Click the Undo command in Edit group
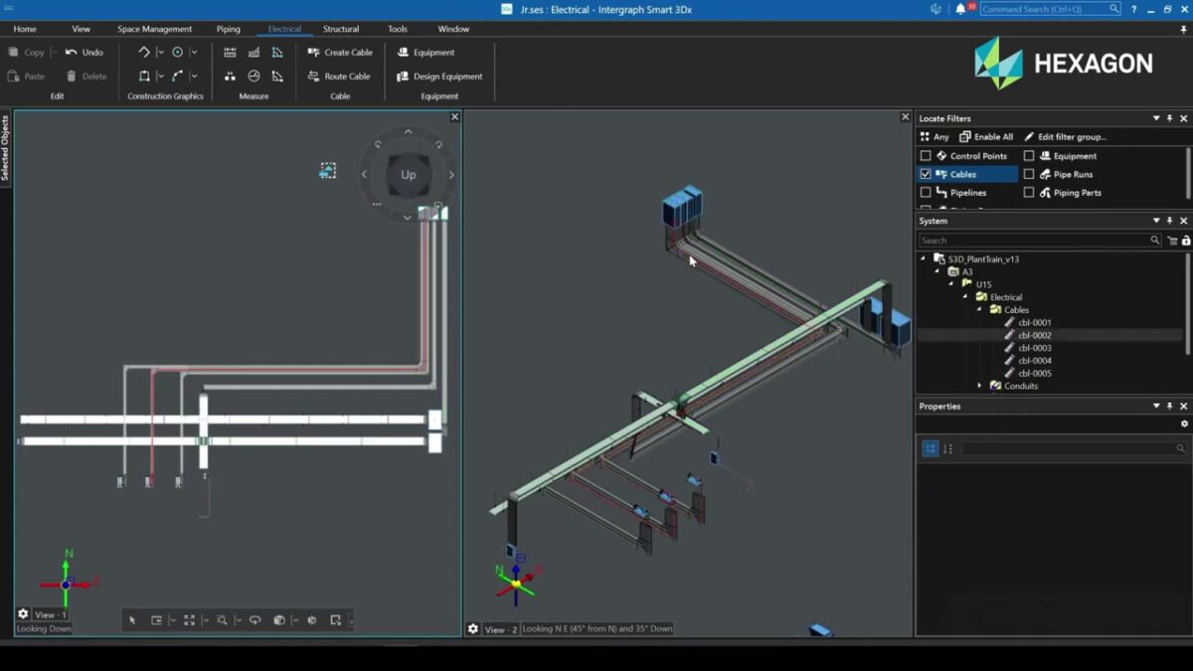This screenshot has width=1193, height=671. [85, 53]
